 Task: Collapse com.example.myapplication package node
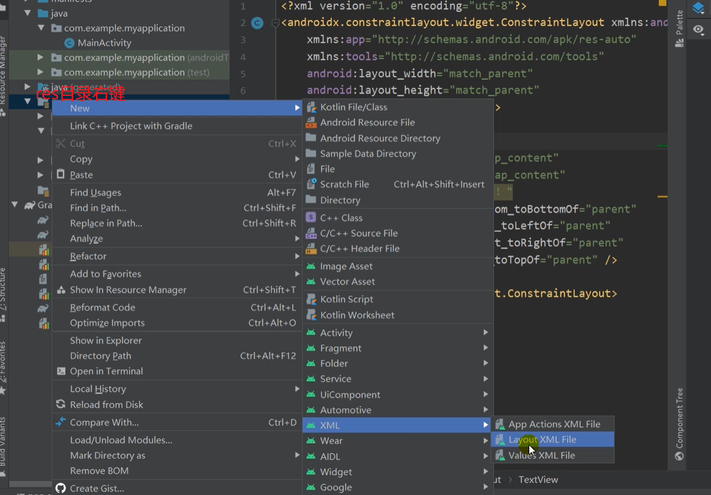tap(41, 28)
